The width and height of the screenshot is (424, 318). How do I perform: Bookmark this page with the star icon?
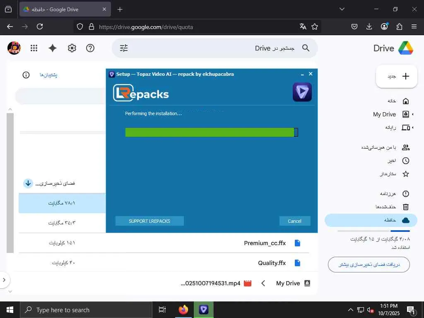315,26
